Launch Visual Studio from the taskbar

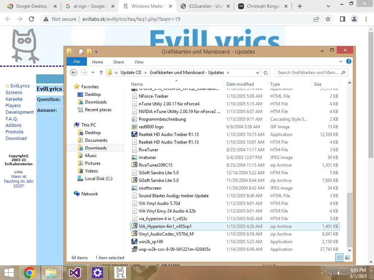(x=75, y=273)
